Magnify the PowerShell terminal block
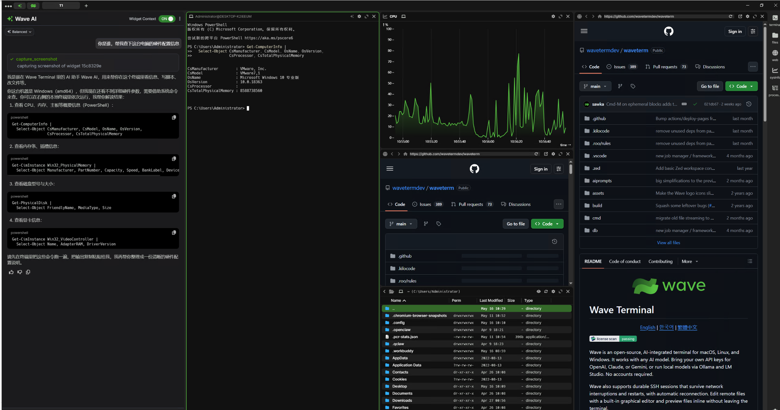 [367, 16]
